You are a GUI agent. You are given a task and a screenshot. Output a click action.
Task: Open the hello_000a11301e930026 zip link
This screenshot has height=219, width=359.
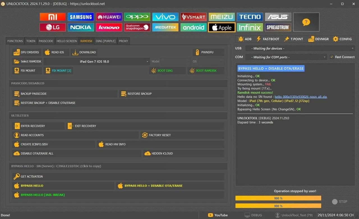coord(301,97)
